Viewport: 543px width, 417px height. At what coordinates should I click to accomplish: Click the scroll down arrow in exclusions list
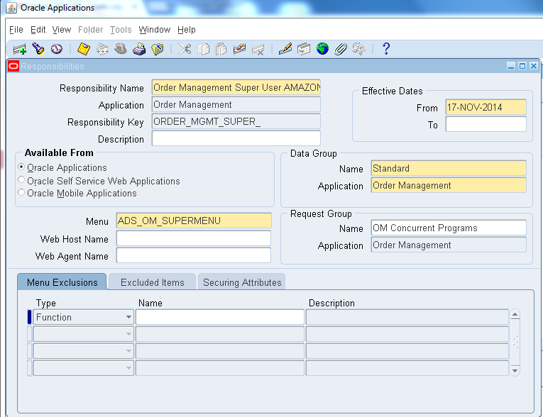pyautogui.click(x=515, y=370)
